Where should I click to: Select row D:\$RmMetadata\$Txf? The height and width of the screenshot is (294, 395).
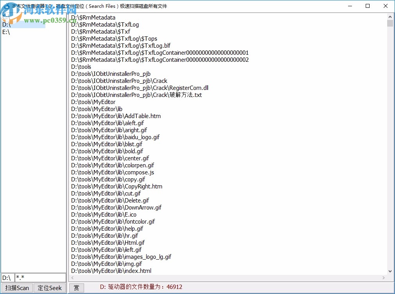pos(101,32)
